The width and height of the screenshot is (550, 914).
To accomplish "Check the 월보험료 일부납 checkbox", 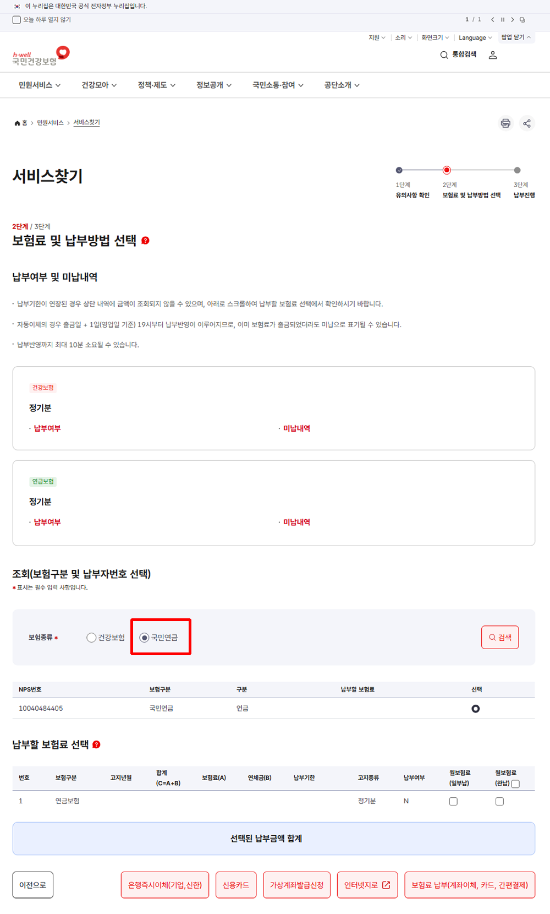I will (453, 801).
